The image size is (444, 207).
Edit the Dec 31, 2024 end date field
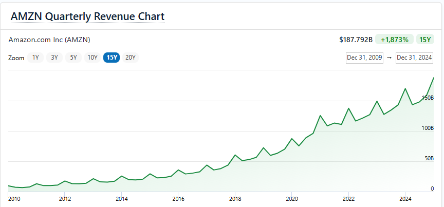click(414, 58)
